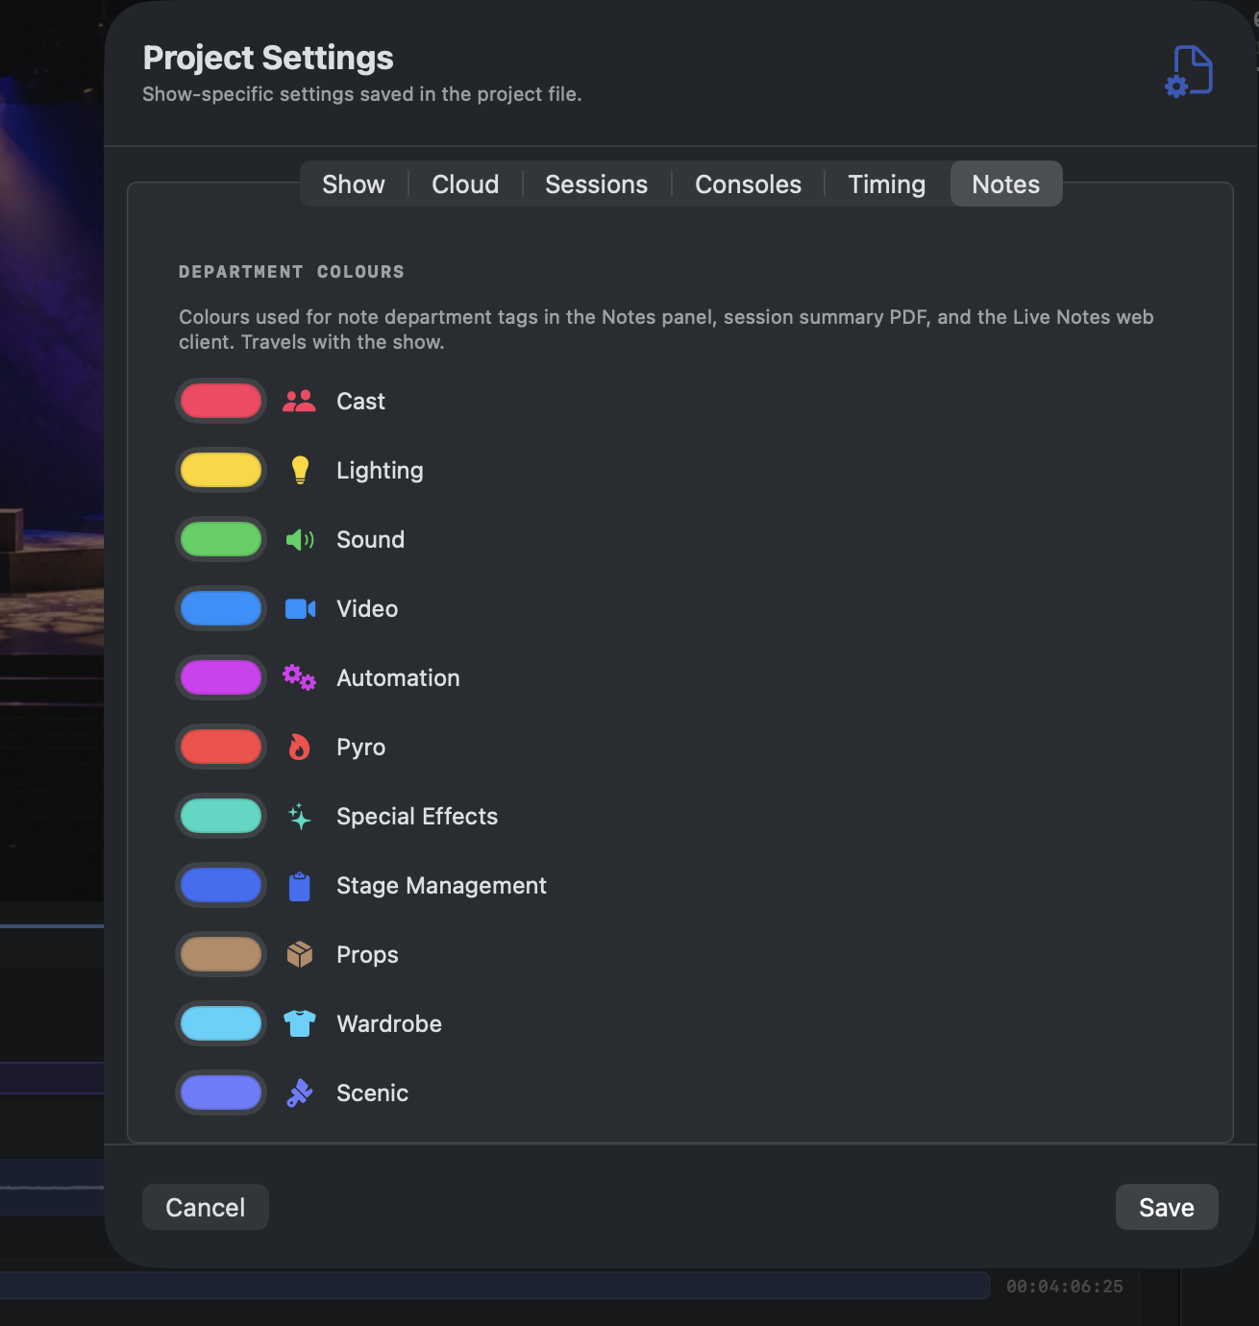Switch to the Cloud tab
The image size is (1259, 1326).
[465, 184]
